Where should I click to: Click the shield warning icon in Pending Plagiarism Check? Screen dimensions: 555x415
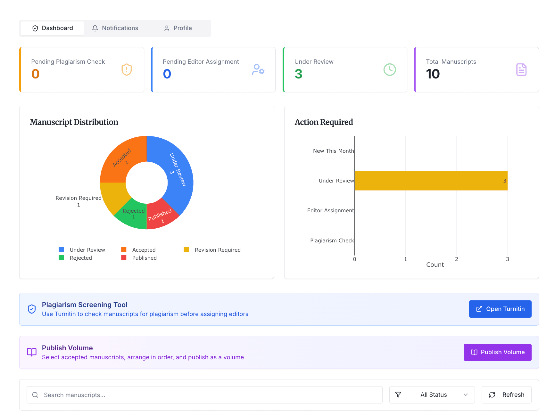pyautogui.click(x=127, y=69)
